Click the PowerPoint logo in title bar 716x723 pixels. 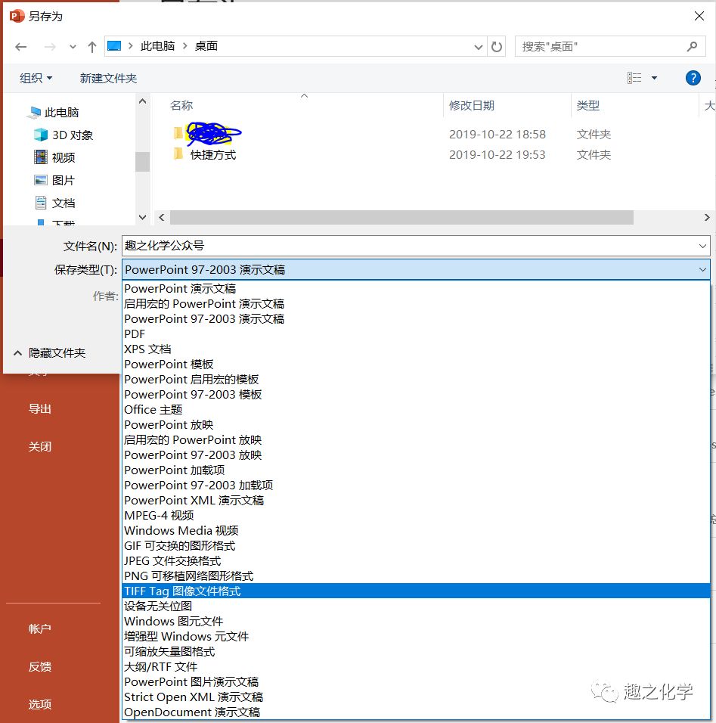16,16
